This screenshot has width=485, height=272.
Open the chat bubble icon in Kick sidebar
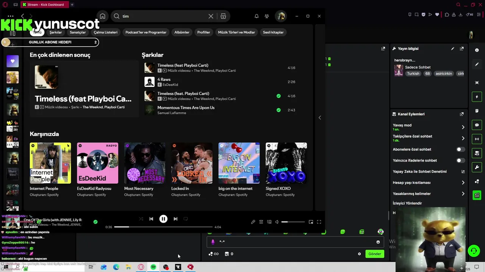[x=477, y=125]
